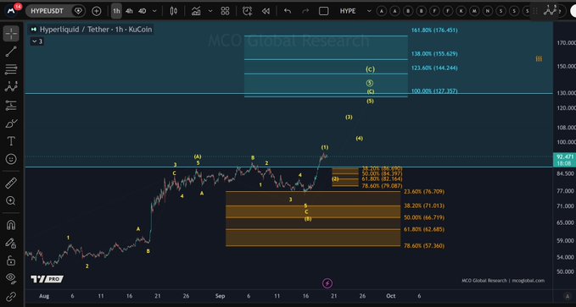This screenshot has width=576, height=307.
Task: Select the 123.60% (144.244) fib label
Action: tap(434, 68)
